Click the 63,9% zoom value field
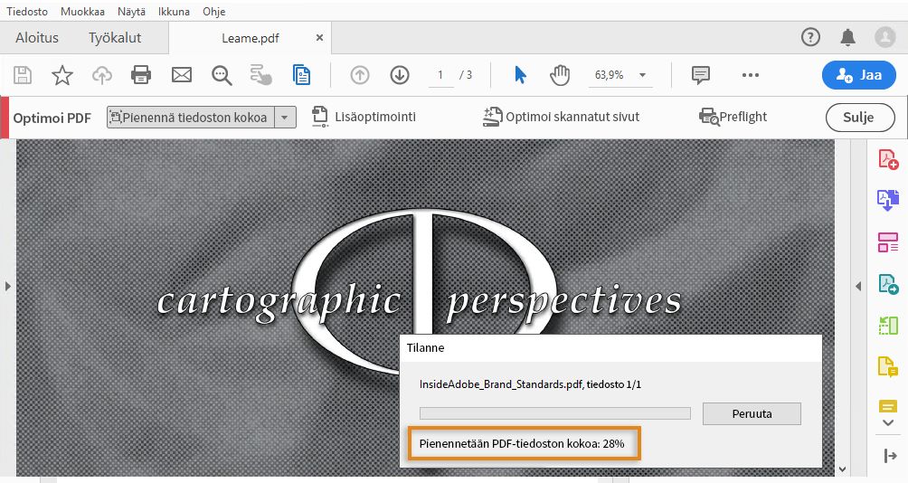This screenshot has height=483, width=908. click(610, 75)
